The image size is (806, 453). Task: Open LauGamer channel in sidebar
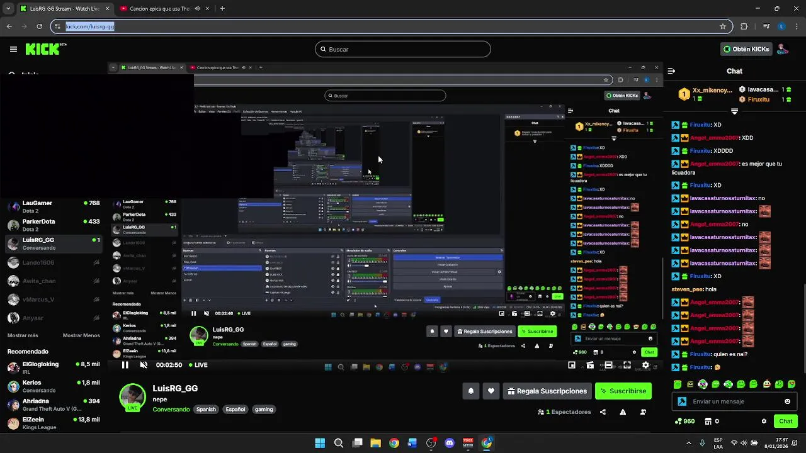tap(54, 206)
